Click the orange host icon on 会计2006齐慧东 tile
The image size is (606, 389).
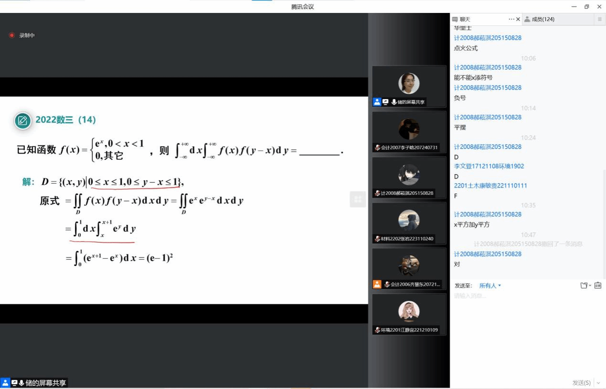click(x=377, y=284)
